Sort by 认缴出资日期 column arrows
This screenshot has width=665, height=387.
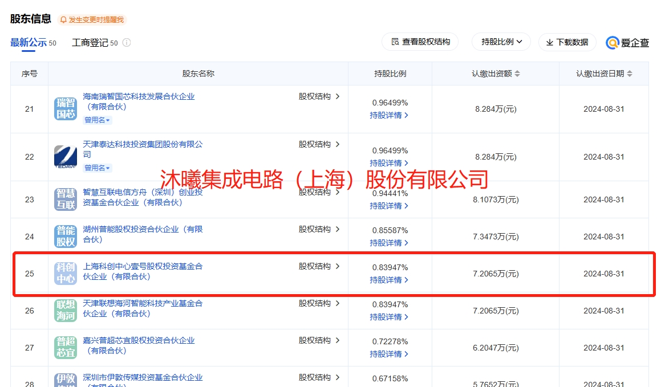pos(630,74)
